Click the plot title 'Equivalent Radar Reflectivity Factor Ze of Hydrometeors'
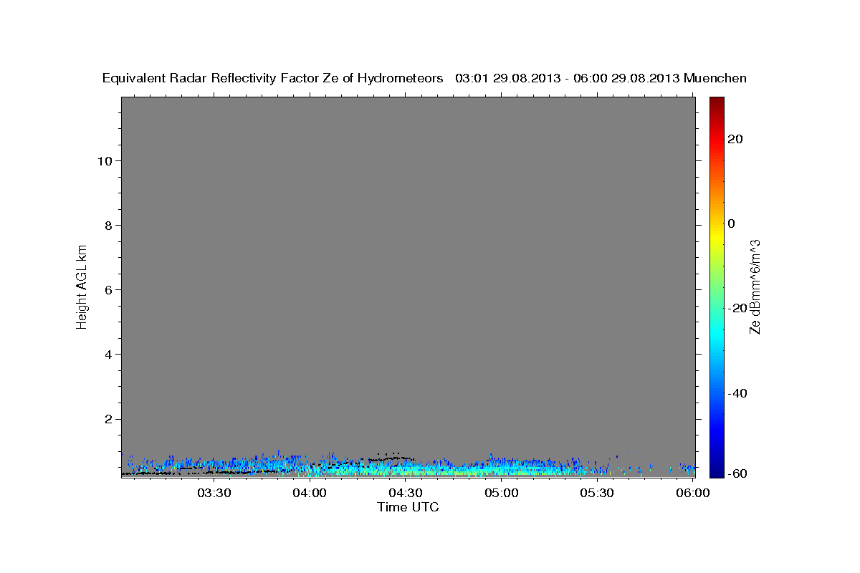The height and width of the screenshot is (573, 860). pyautogui.click(x=272, y=79)
